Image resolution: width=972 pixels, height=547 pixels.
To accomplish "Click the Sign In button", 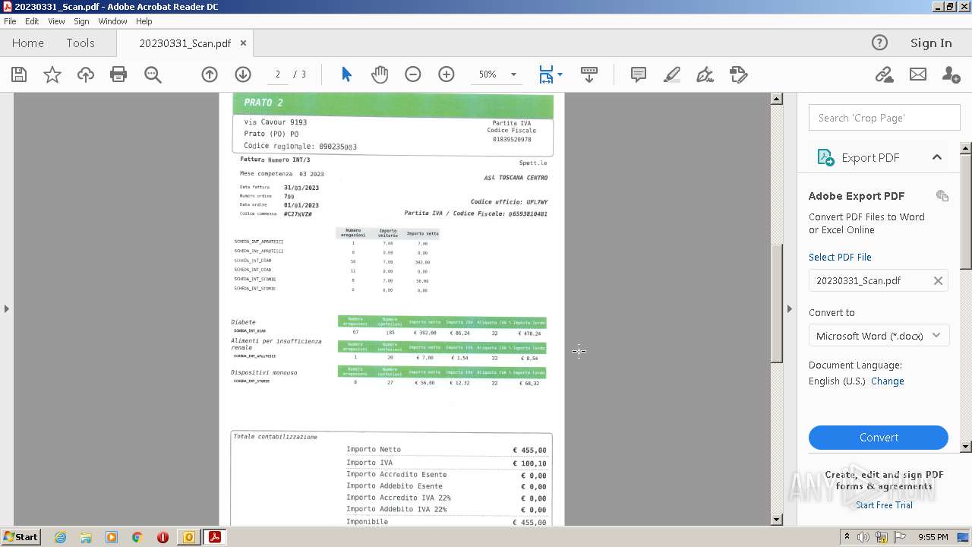I will (931, 43).
